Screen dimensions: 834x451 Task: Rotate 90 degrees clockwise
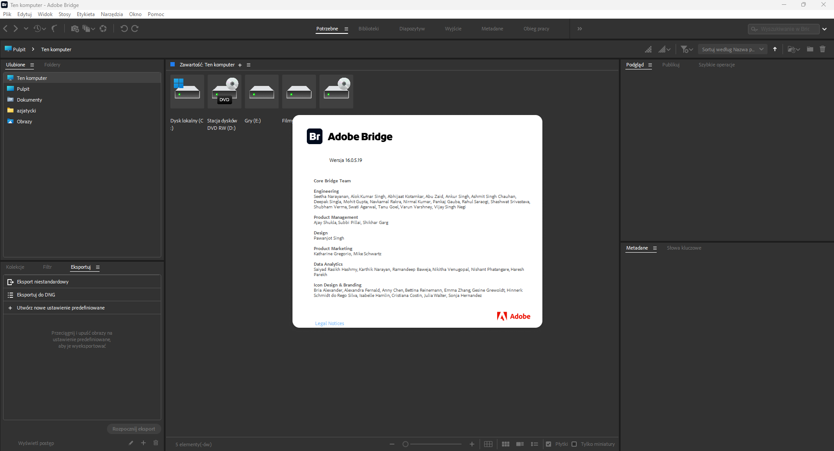coord(135,29)
